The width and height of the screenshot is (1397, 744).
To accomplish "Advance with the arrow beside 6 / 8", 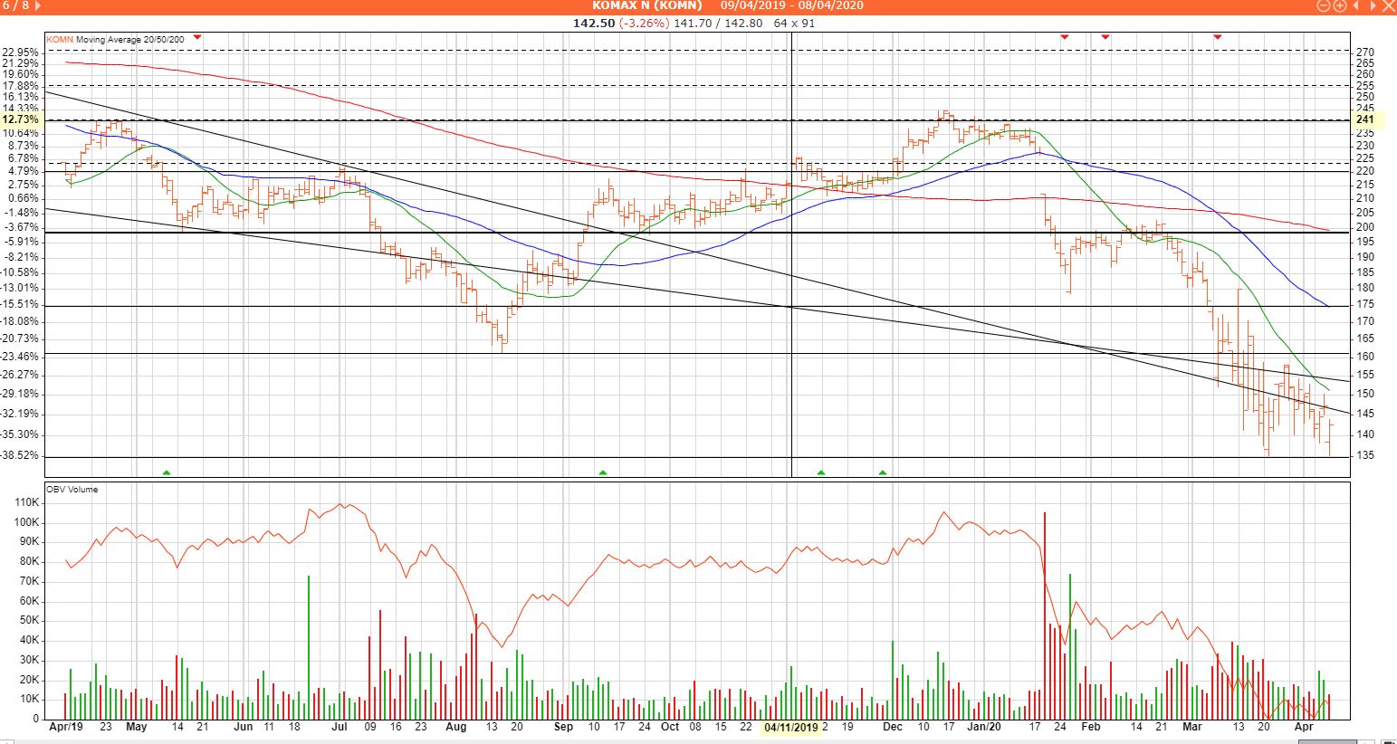I will tap(37, 5).
